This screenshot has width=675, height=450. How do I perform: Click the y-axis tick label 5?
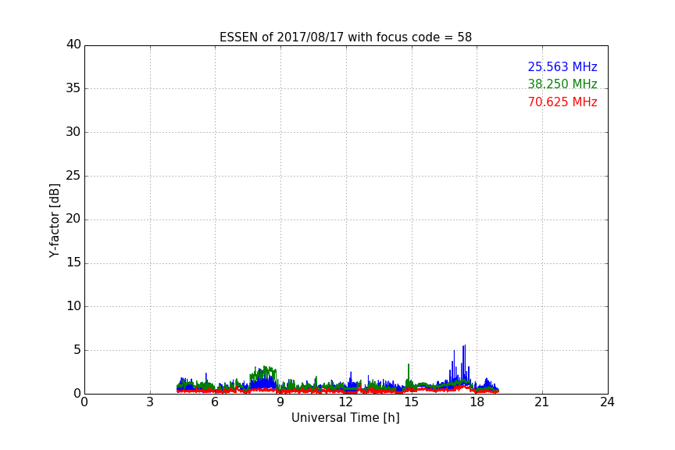77,350
